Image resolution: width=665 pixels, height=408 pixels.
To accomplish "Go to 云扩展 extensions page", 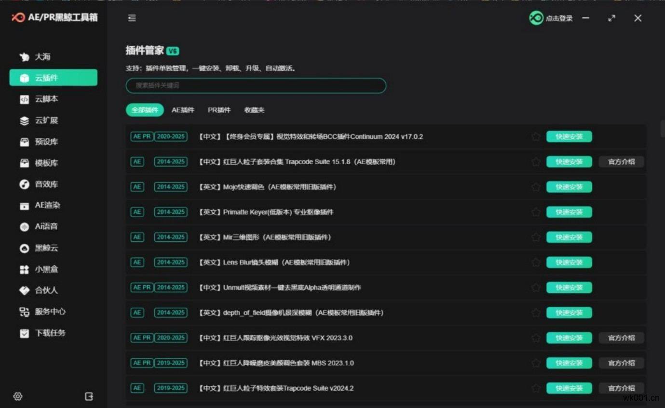I will coord(46,120).
